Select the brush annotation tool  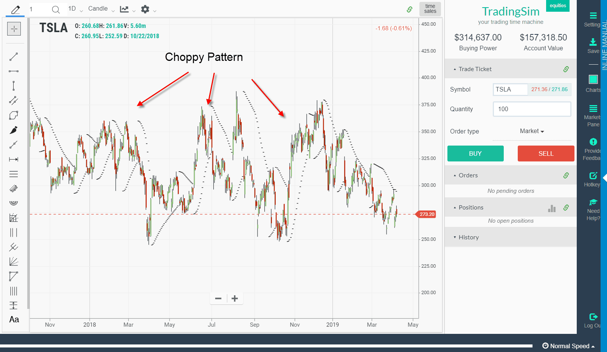[13, 130]
